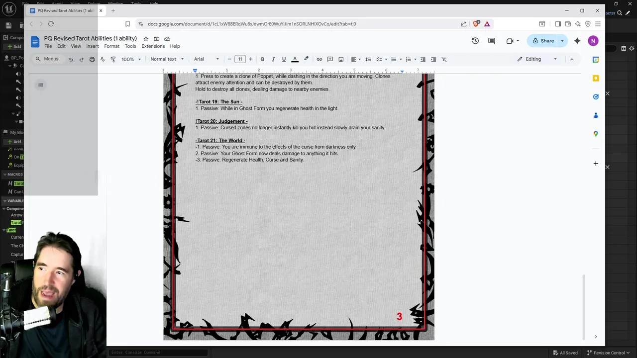Screen dimensions: 637x358
Task: Open the Insert menu
Action: pyautogui.click(x=93, y=46)
